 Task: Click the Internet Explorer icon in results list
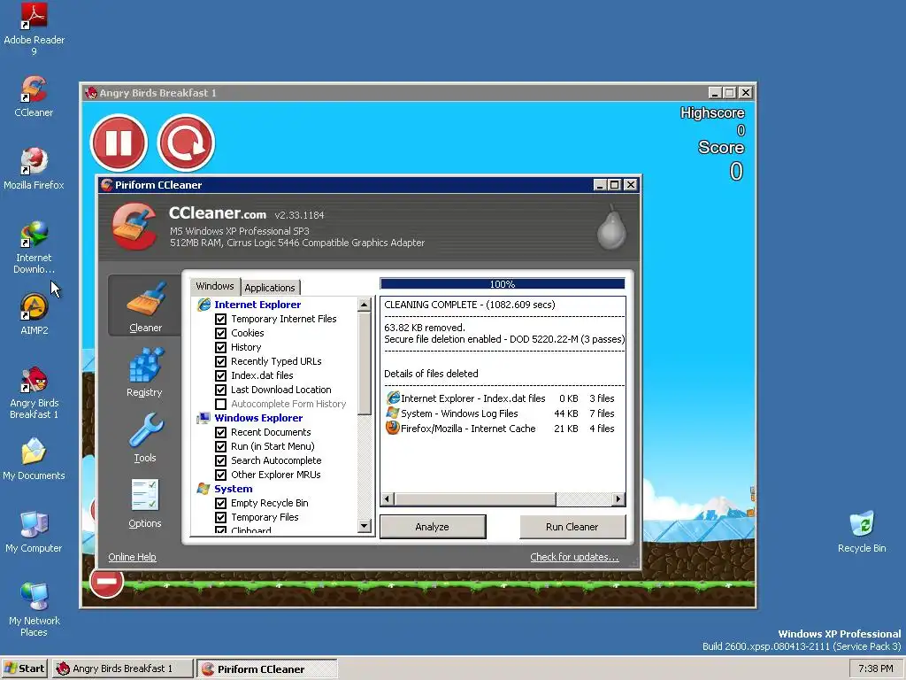393,398
